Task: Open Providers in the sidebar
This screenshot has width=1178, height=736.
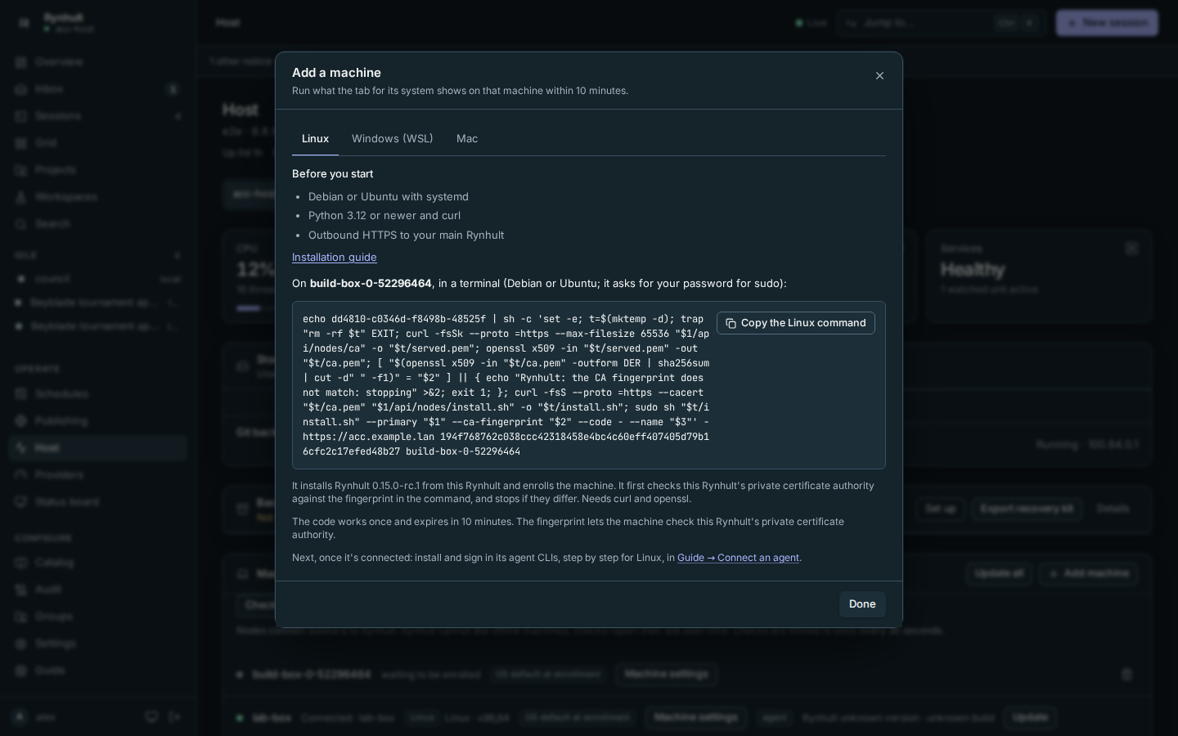Action: 98,475
